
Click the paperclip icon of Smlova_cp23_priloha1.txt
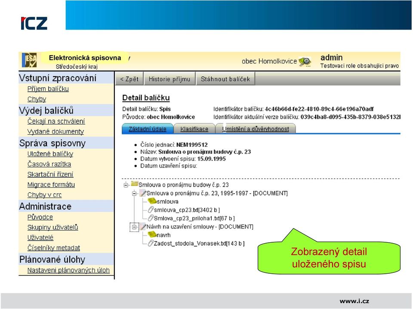pyautogui.click(x=151, y=218)
